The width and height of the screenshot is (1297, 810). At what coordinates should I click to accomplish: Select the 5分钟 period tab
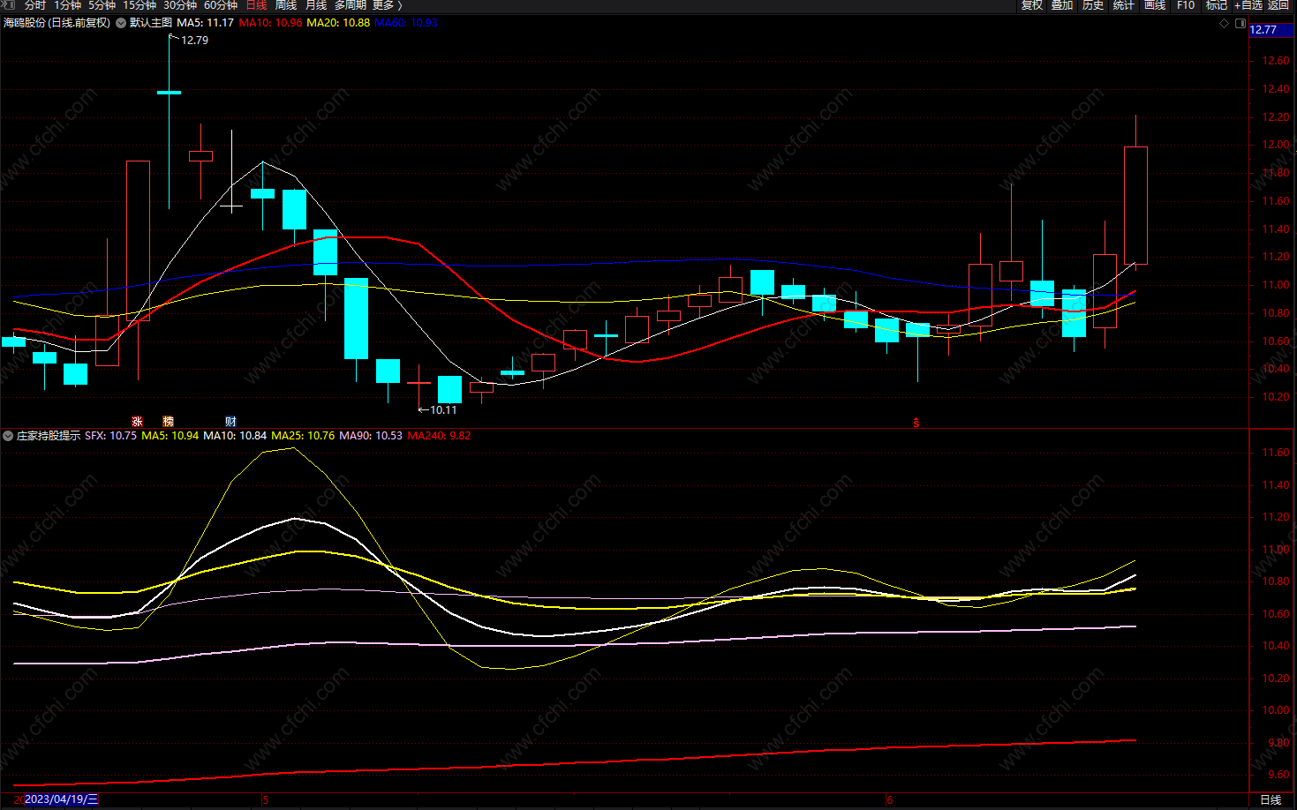[102, 4]
